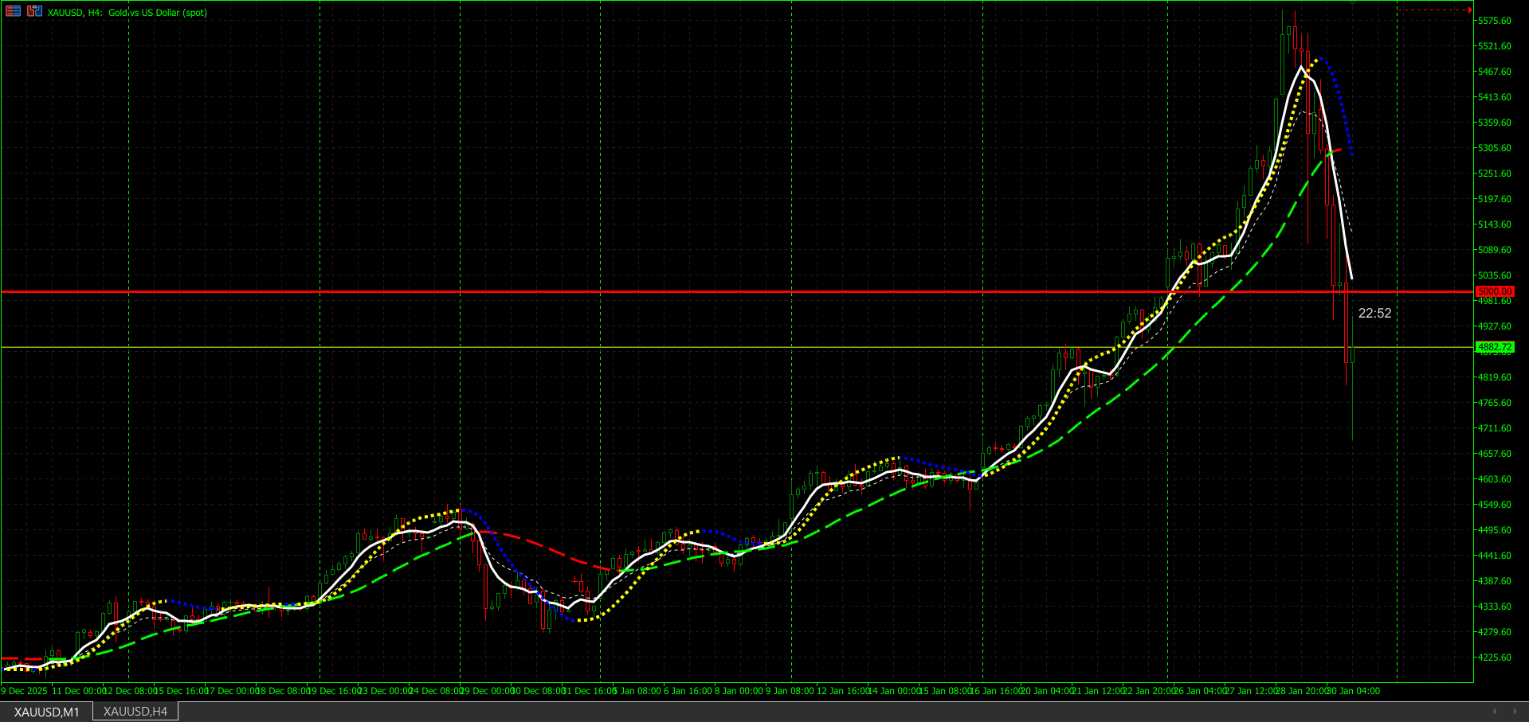Select the green 4882.72 current price label
The image size is (1529, 722).
point(1494,347)
